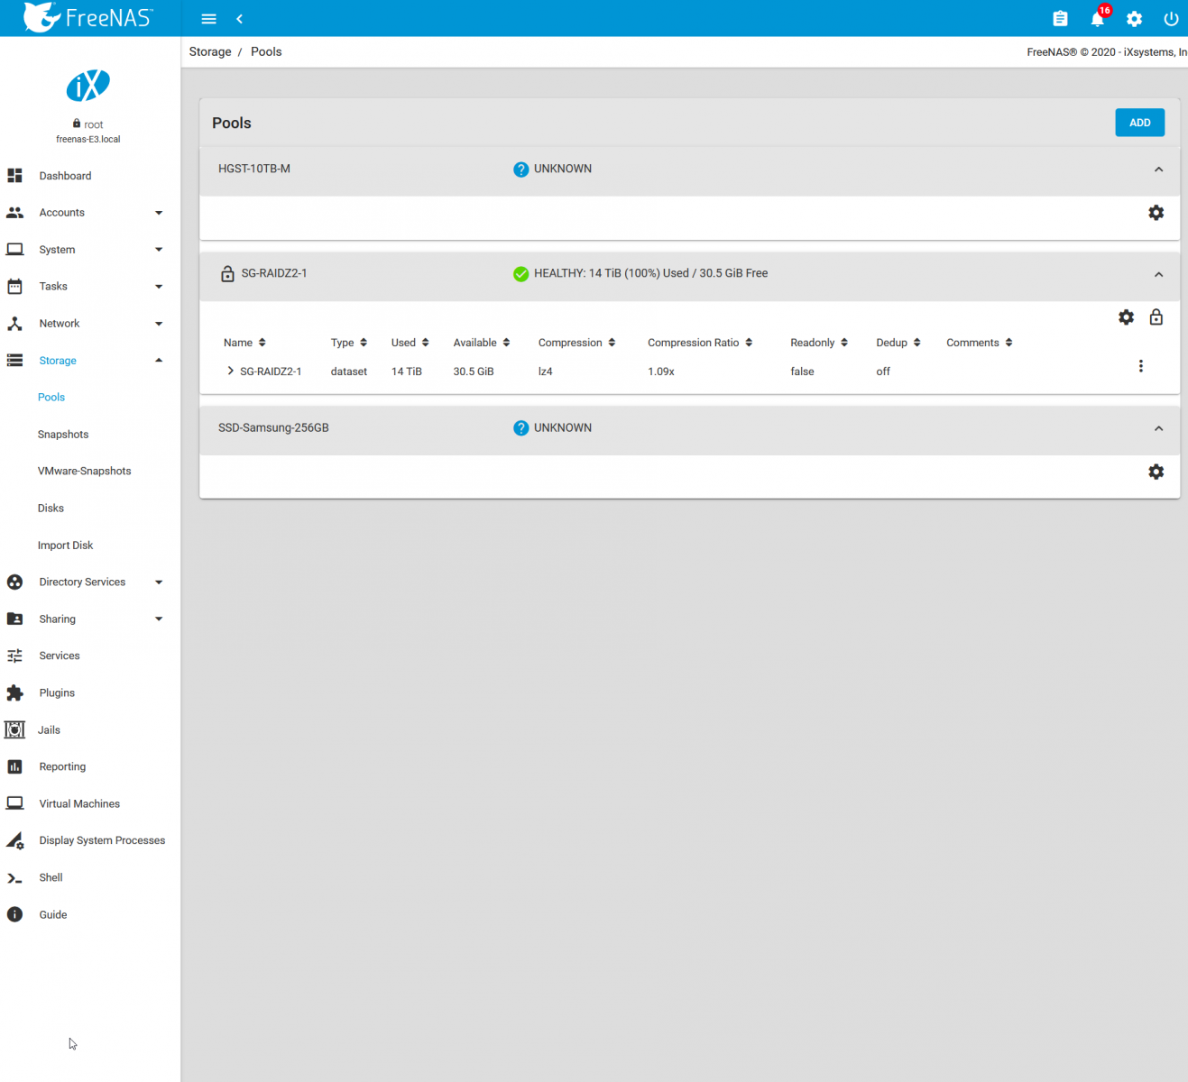Viewport: 1188px width, 1082px height.
Task: Sort by the Readonly column header
Action: tap(819, 343)
